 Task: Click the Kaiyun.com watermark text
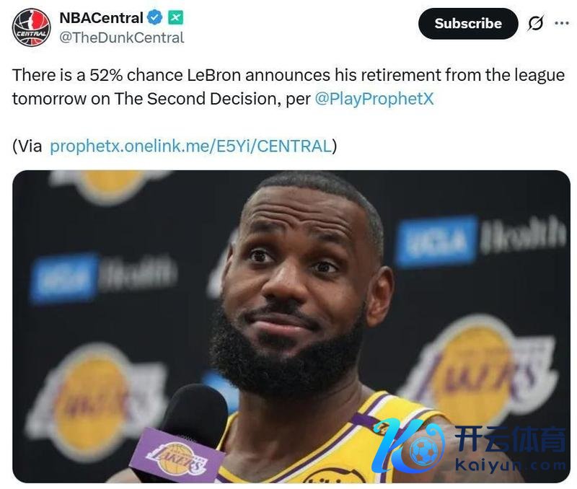pos(509,466)
